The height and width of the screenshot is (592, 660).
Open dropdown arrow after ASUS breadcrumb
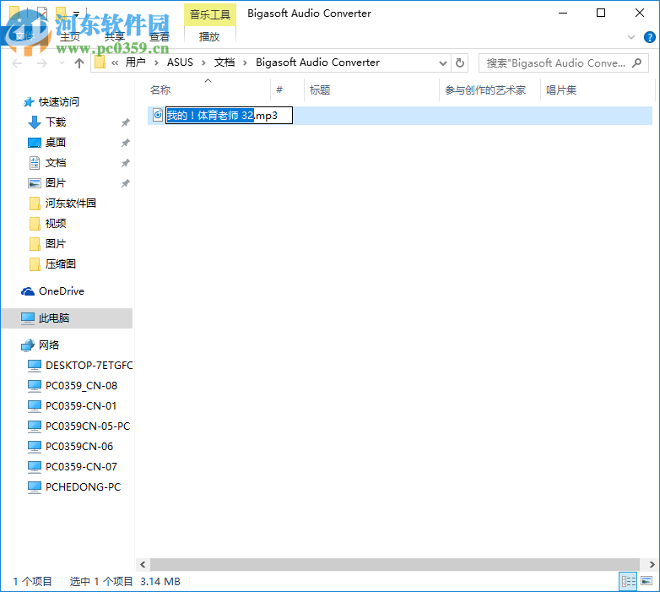click(x=203, y=63)
